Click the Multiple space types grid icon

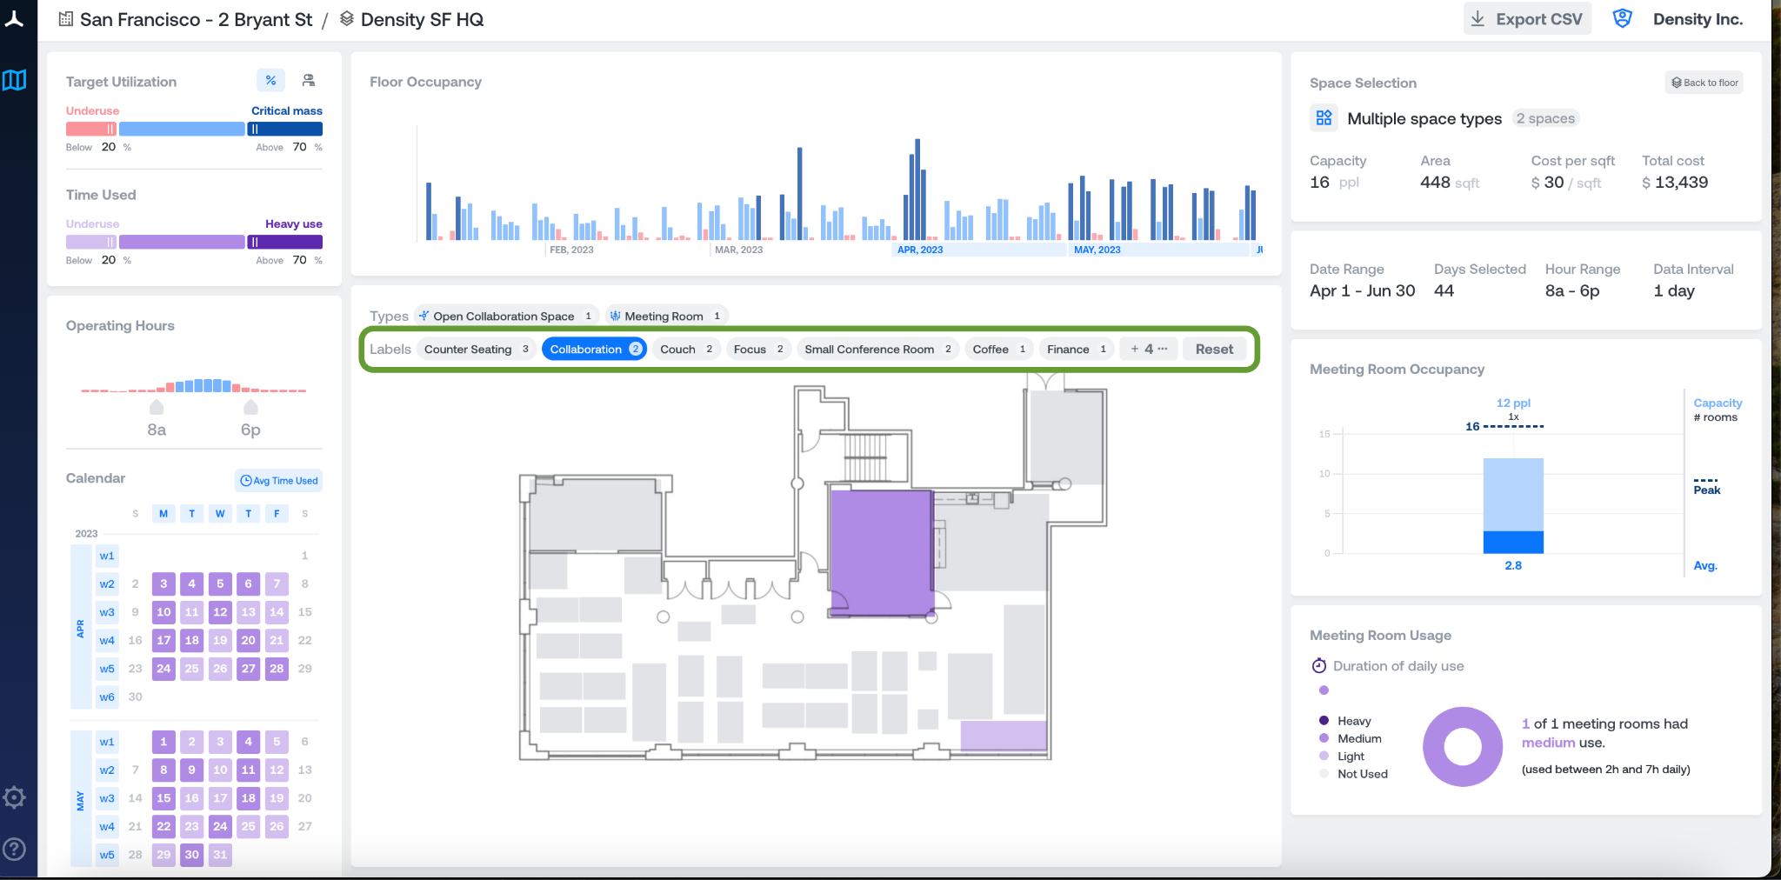click(x=1324, y=117)
